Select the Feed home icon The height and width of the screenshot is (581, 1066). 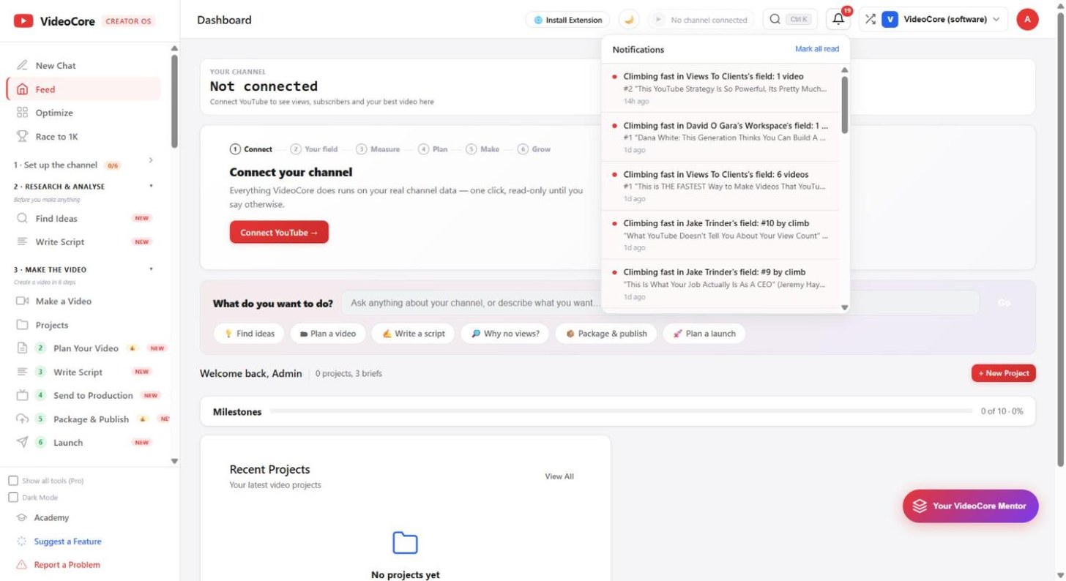pos(22,89)
